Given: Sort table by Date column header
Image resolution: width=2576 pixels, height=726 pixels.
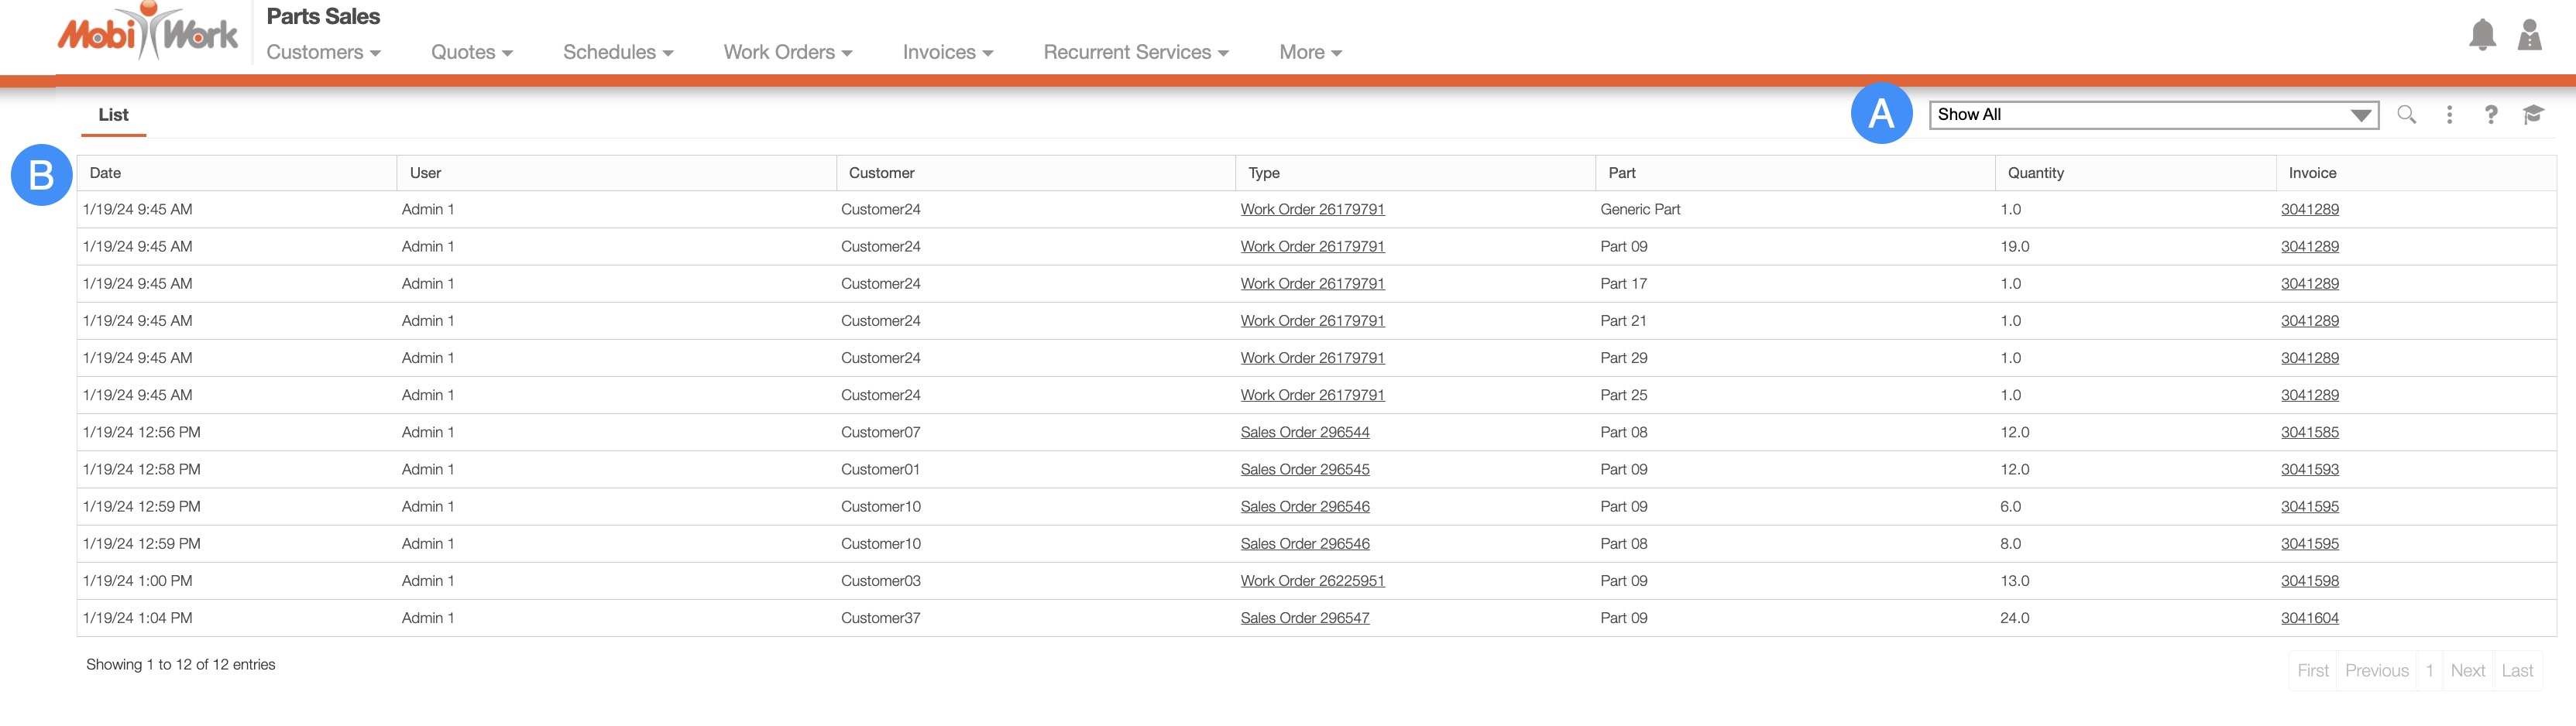Looking at the screenshot, I should [105, 173].
